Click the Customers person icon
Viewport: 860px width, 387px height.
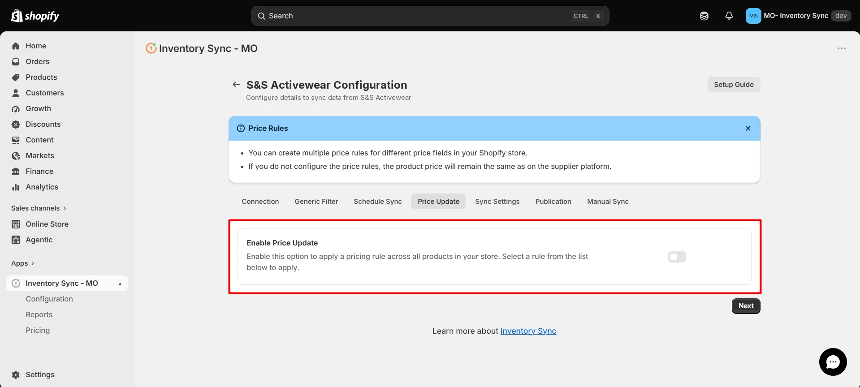(16, 93)
